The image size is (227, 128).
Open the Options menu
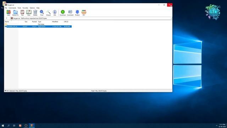click(32, 8)
